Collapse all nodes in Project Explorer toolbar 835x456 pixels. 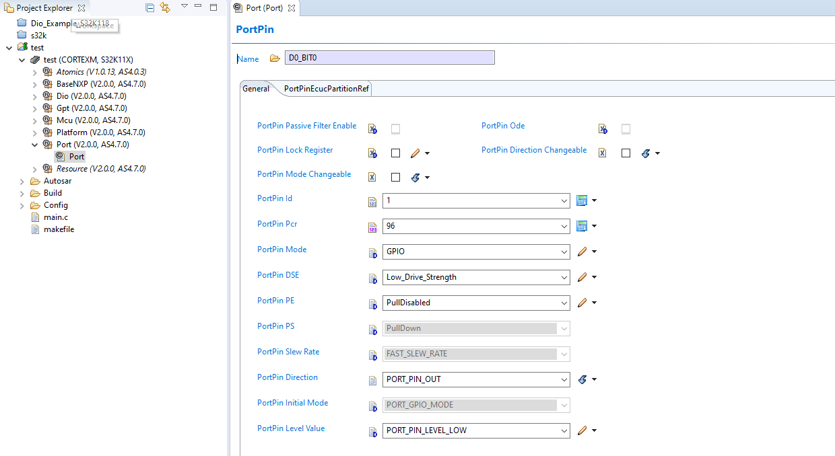[149, 7]
